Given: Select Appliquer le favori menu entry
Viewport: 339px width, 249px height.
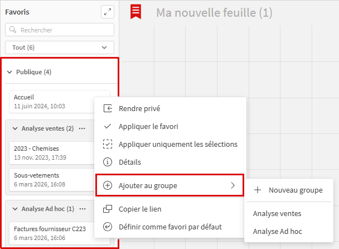Looking at the screenshot, I should coord(170,126).
